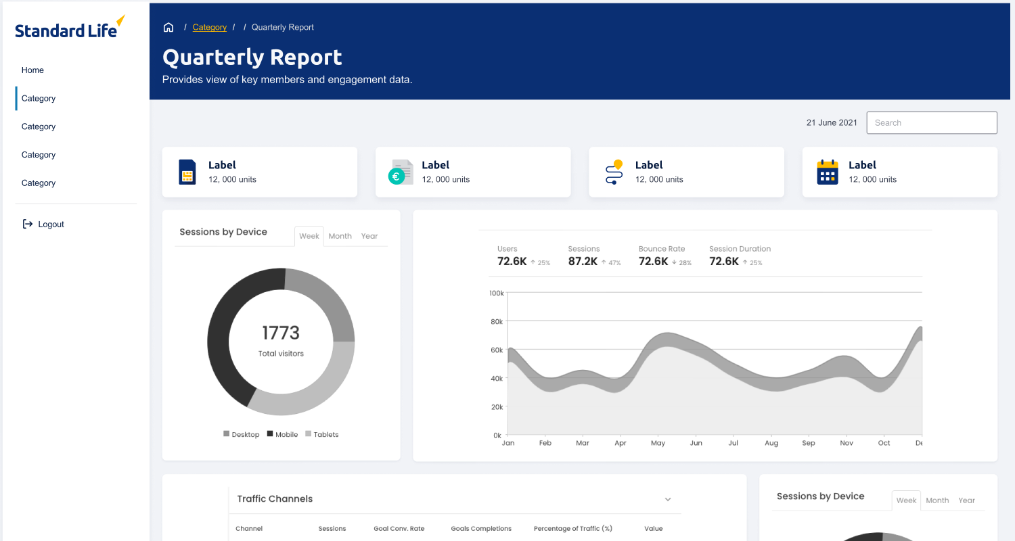
Task: Toggle Desktop in the Sessions by Device legend
Action: [241, 433]
